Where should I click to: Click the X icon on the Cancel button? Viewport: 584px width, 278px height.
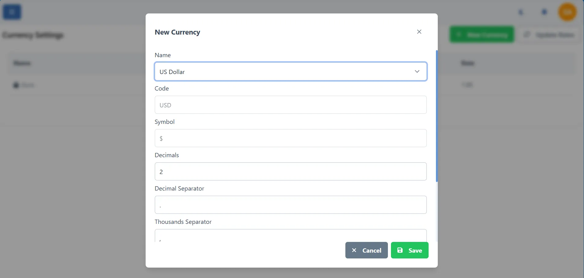click(x=354, y=250)
